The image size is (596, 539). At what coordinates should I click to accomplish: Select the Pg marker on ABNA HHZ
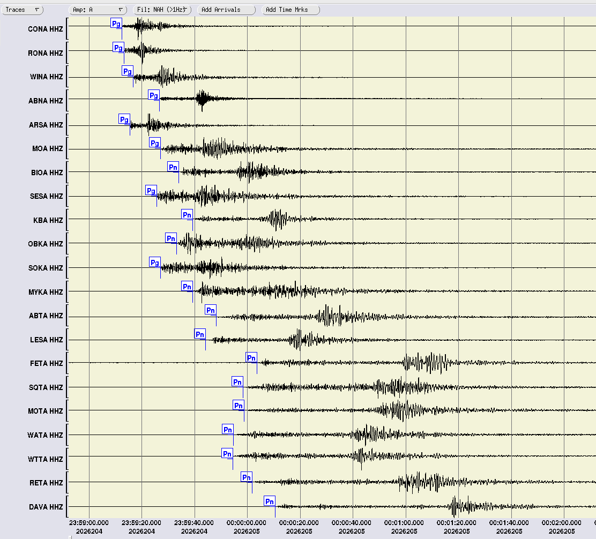[154, 95]
